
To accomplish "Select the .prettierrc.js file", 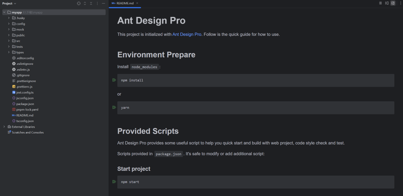I will 22,87.
